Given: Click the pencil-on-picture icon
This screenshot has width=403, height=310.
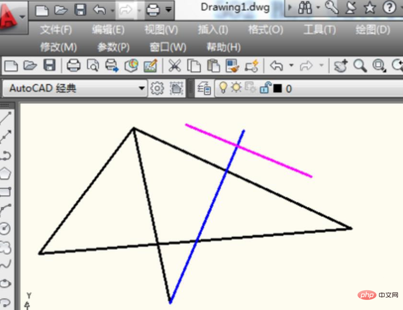Looking at the screenshot, I should tap(151, 66).
